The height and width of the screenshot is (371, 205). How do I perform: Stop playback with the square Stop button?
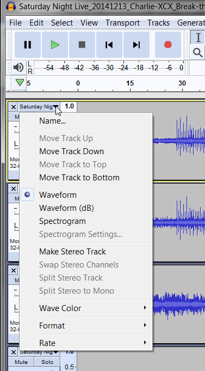[82, 45]
